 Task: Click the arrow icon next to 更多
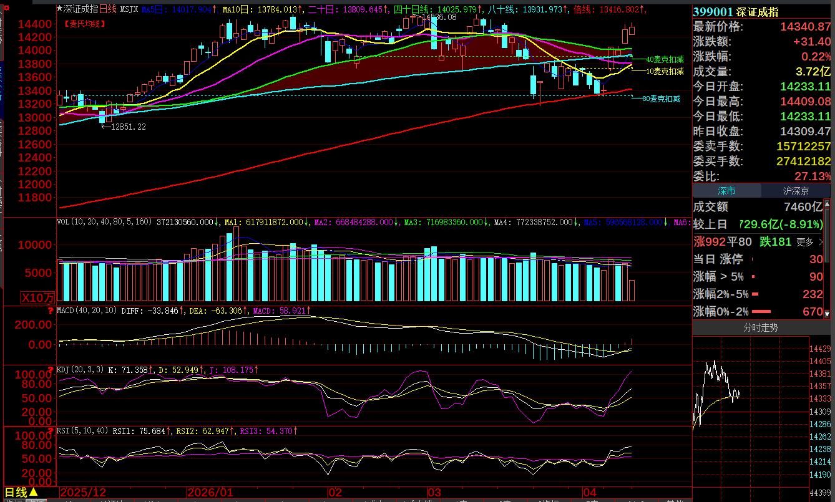[x=822, y=242]
